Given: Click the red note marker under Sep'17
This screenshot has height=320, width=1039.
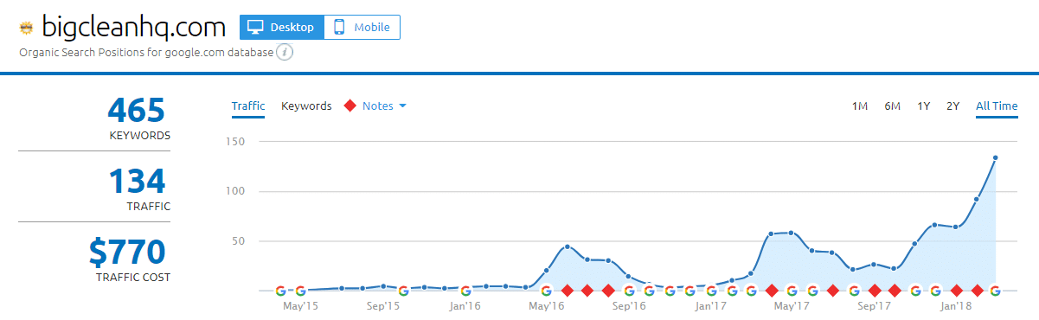Looking at the screenshot, I should coord(875,291).
